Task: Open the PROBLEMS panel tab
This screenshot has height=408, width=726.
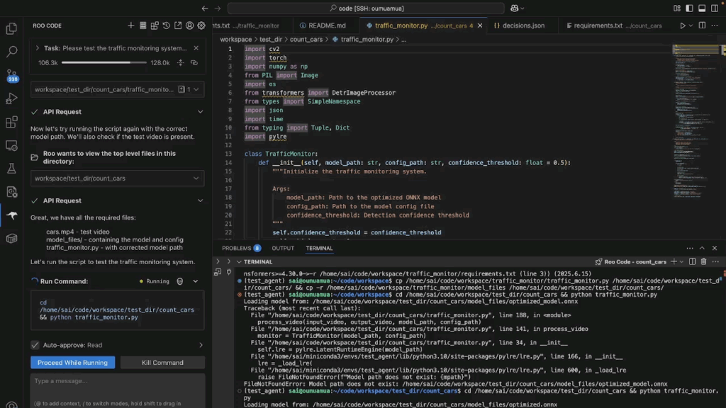Action: point(241,249)
